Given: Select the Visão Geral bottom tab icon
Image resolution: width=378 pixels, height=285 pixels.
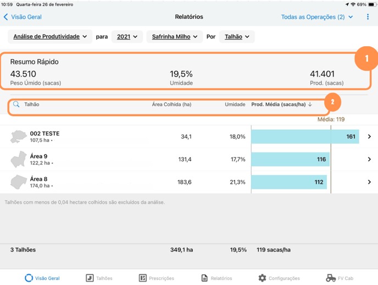Looking at the screenshot, I should [29, 278].
